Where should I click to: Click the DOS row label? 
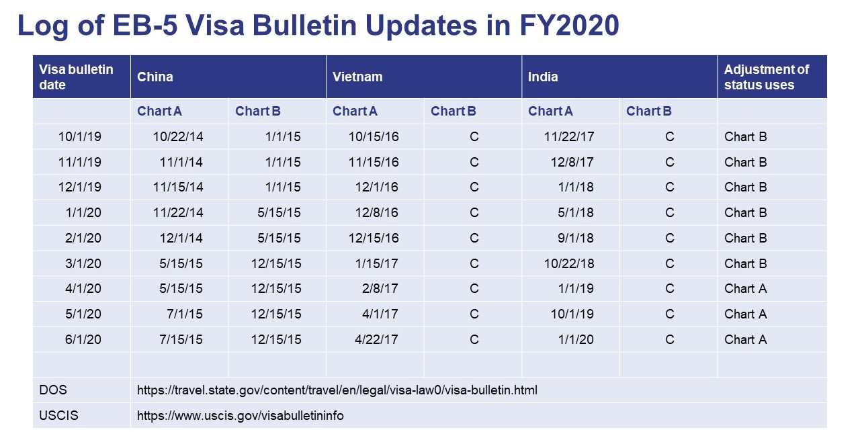point(53,390)
